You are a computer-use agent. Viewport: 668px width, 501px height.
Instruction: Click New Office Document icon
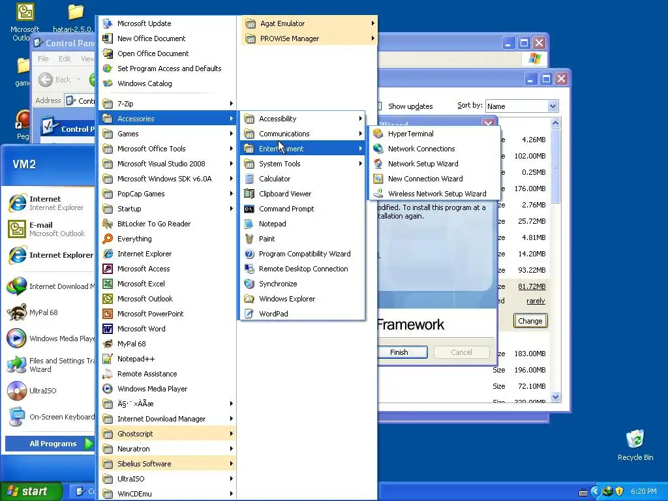108,38
